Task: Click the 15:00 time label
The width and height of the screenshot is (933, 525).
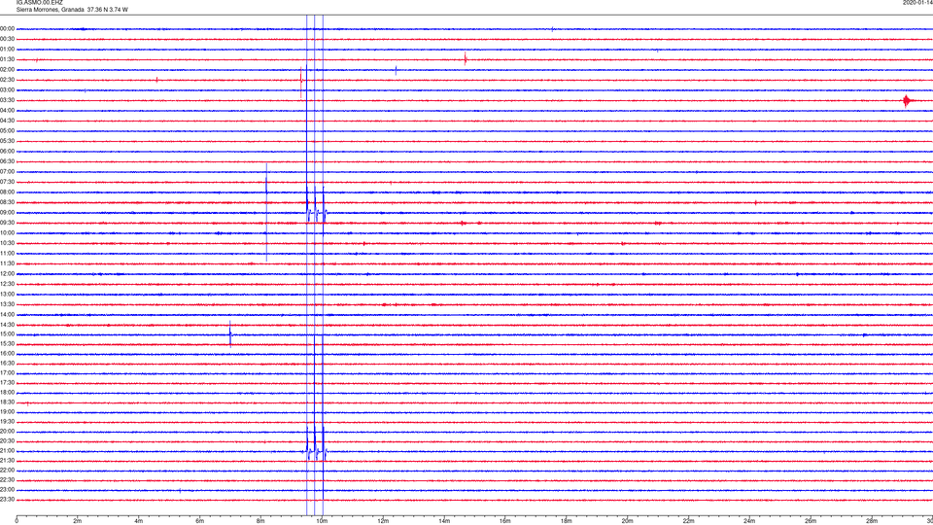Action: pos(8,334)
